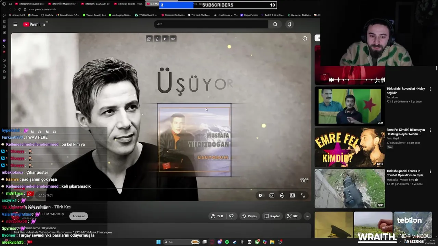Toggle the RGX overlay button on the video
Viewport: 438px width, 246px height.
[173, 39]
